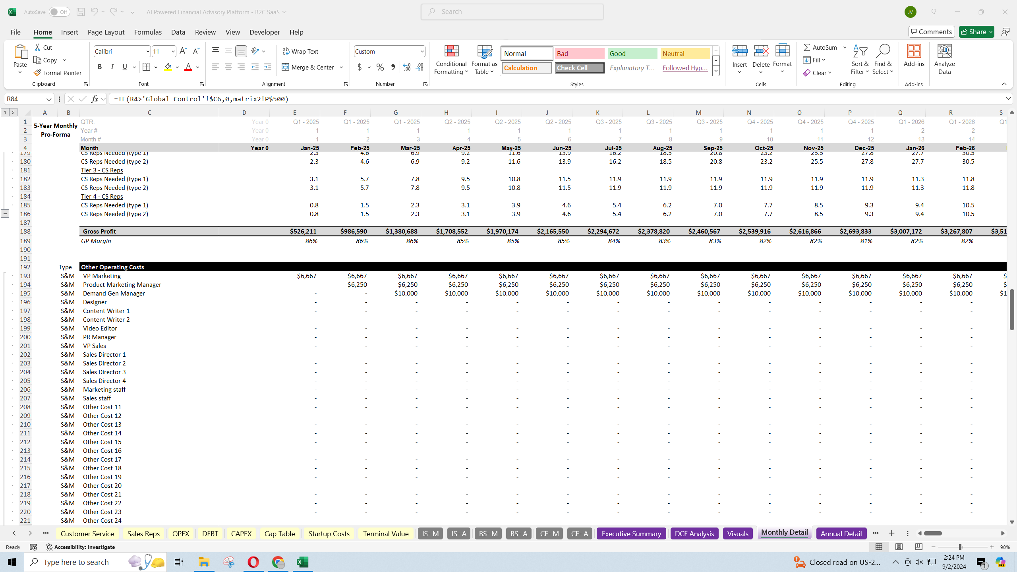Open Analyze Data tool
The height and width of the screenshot is (572, 1017).
pyautogui.click(x=944, y=60)
